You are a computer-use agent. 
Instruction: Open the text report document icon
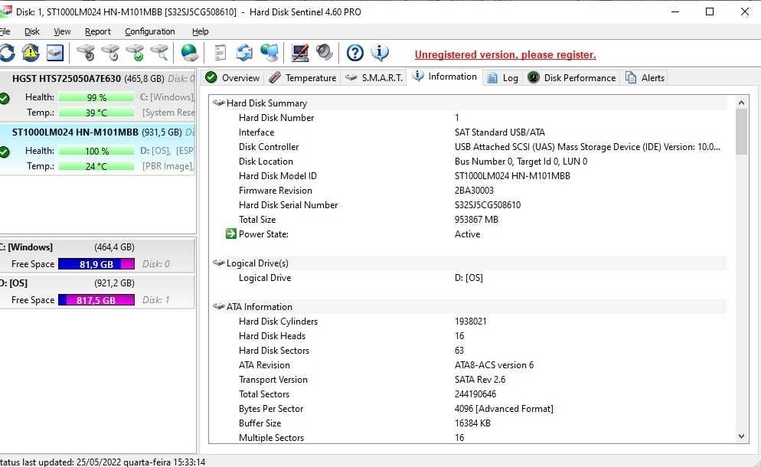[220, 52]
